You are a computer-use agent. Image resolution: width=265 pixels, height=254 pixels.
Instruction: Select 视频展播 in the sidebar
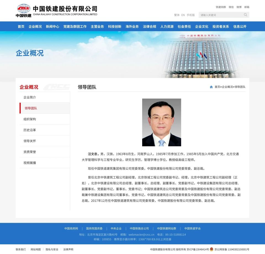[45, 163]
